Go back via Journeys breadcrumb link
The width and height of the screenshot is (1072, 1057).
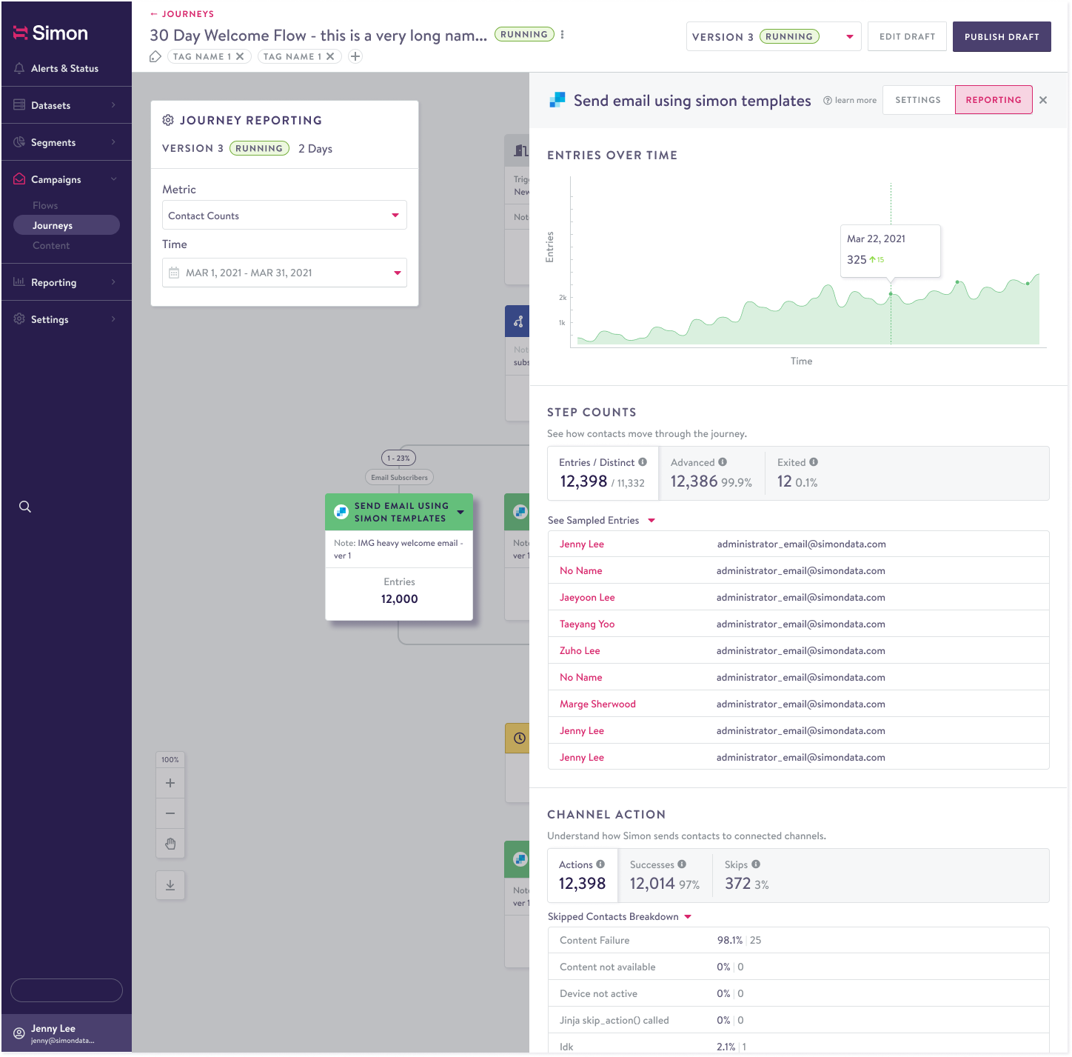click(x=182, y=14)
